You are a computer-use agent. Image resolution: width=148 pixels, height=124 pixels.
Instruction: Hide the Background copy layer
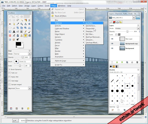(112, 44)
